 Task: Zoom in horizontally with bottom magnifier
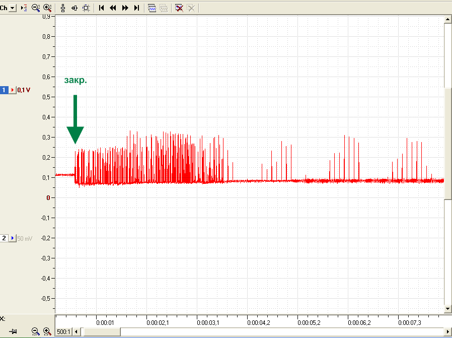[x=47, y=331]
